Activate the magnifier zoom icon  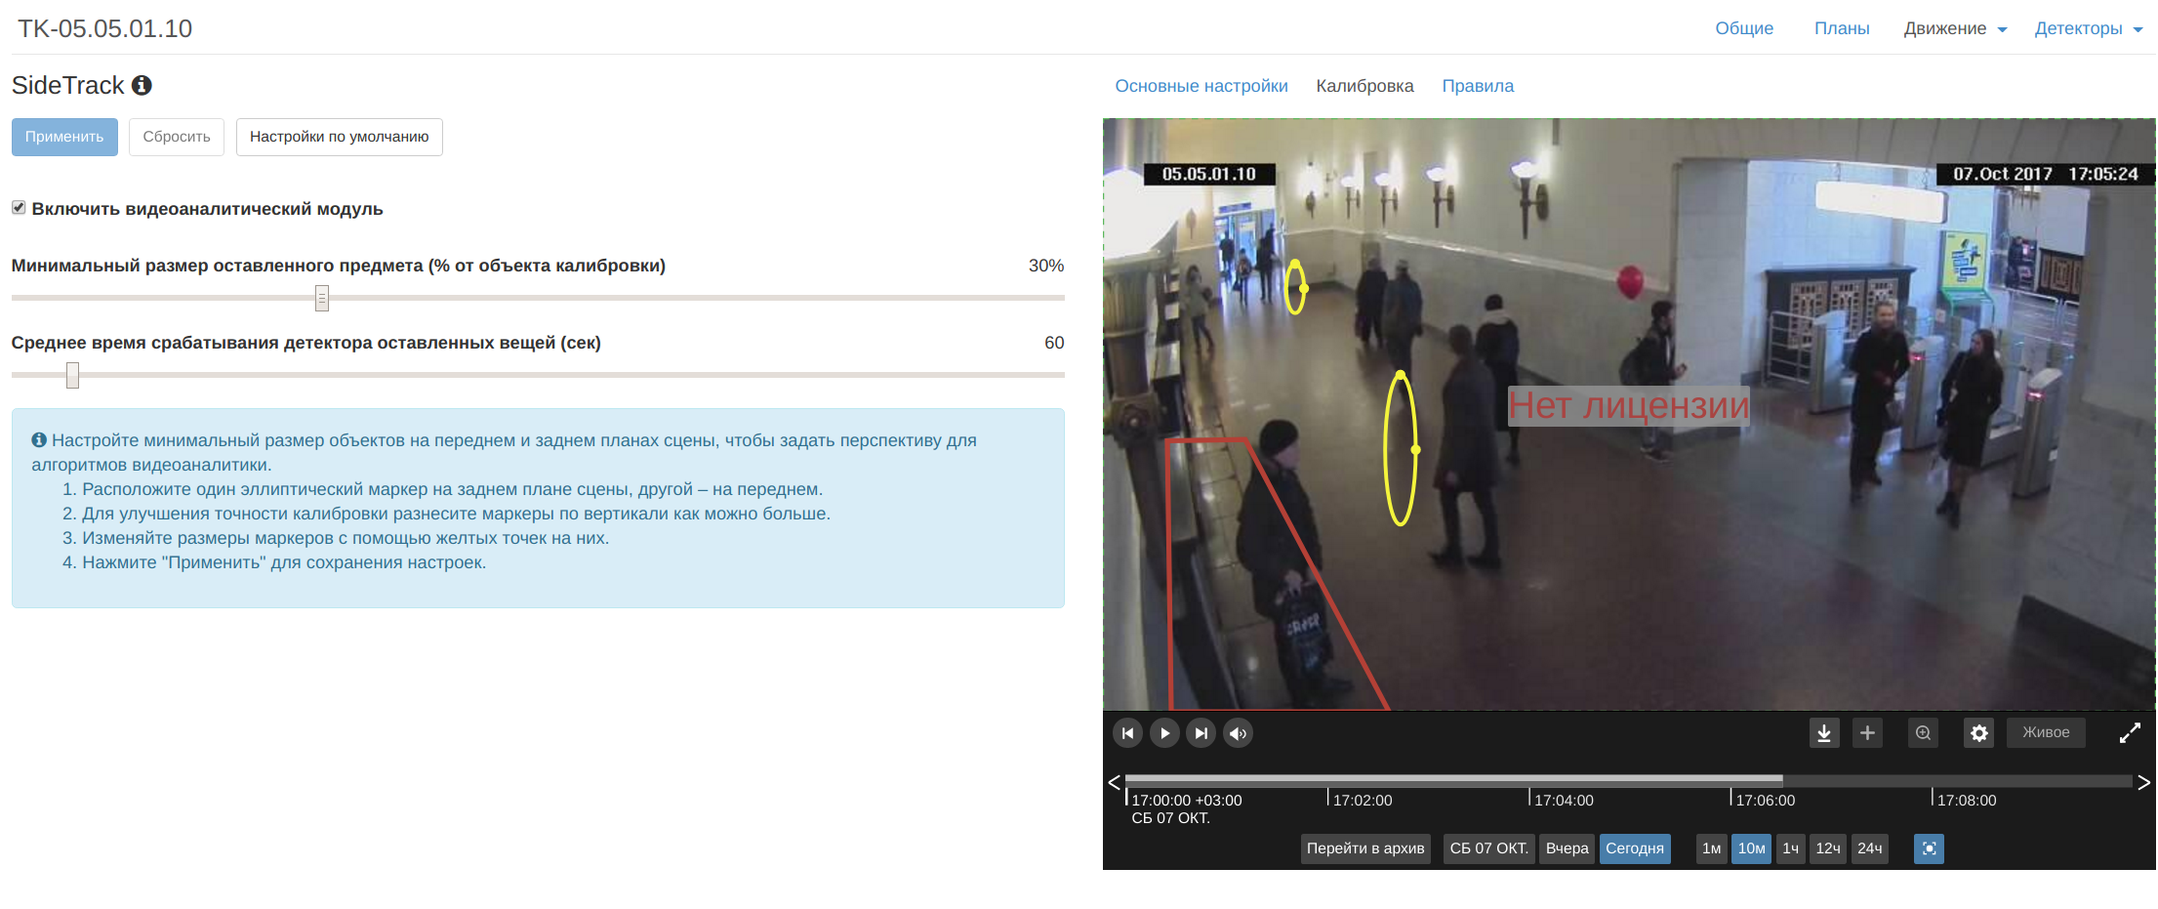(x=1923, y=732)
